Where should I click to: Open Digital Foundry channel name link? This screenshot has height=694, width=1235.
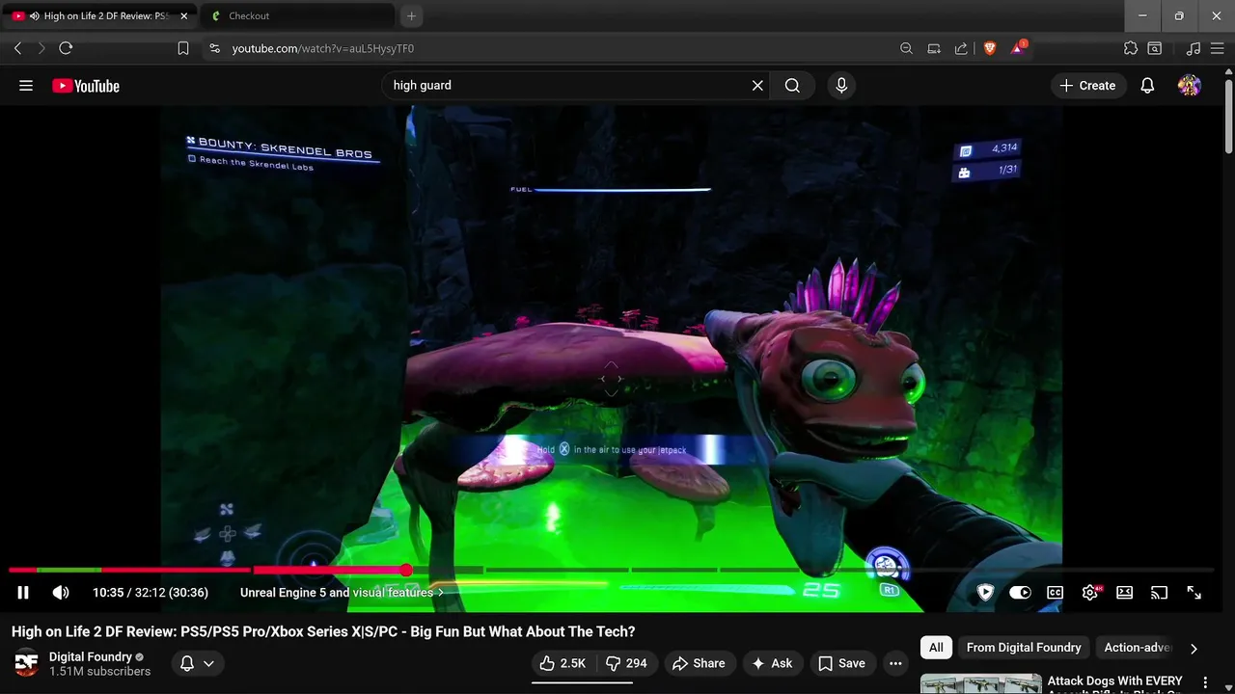(91, 656)
